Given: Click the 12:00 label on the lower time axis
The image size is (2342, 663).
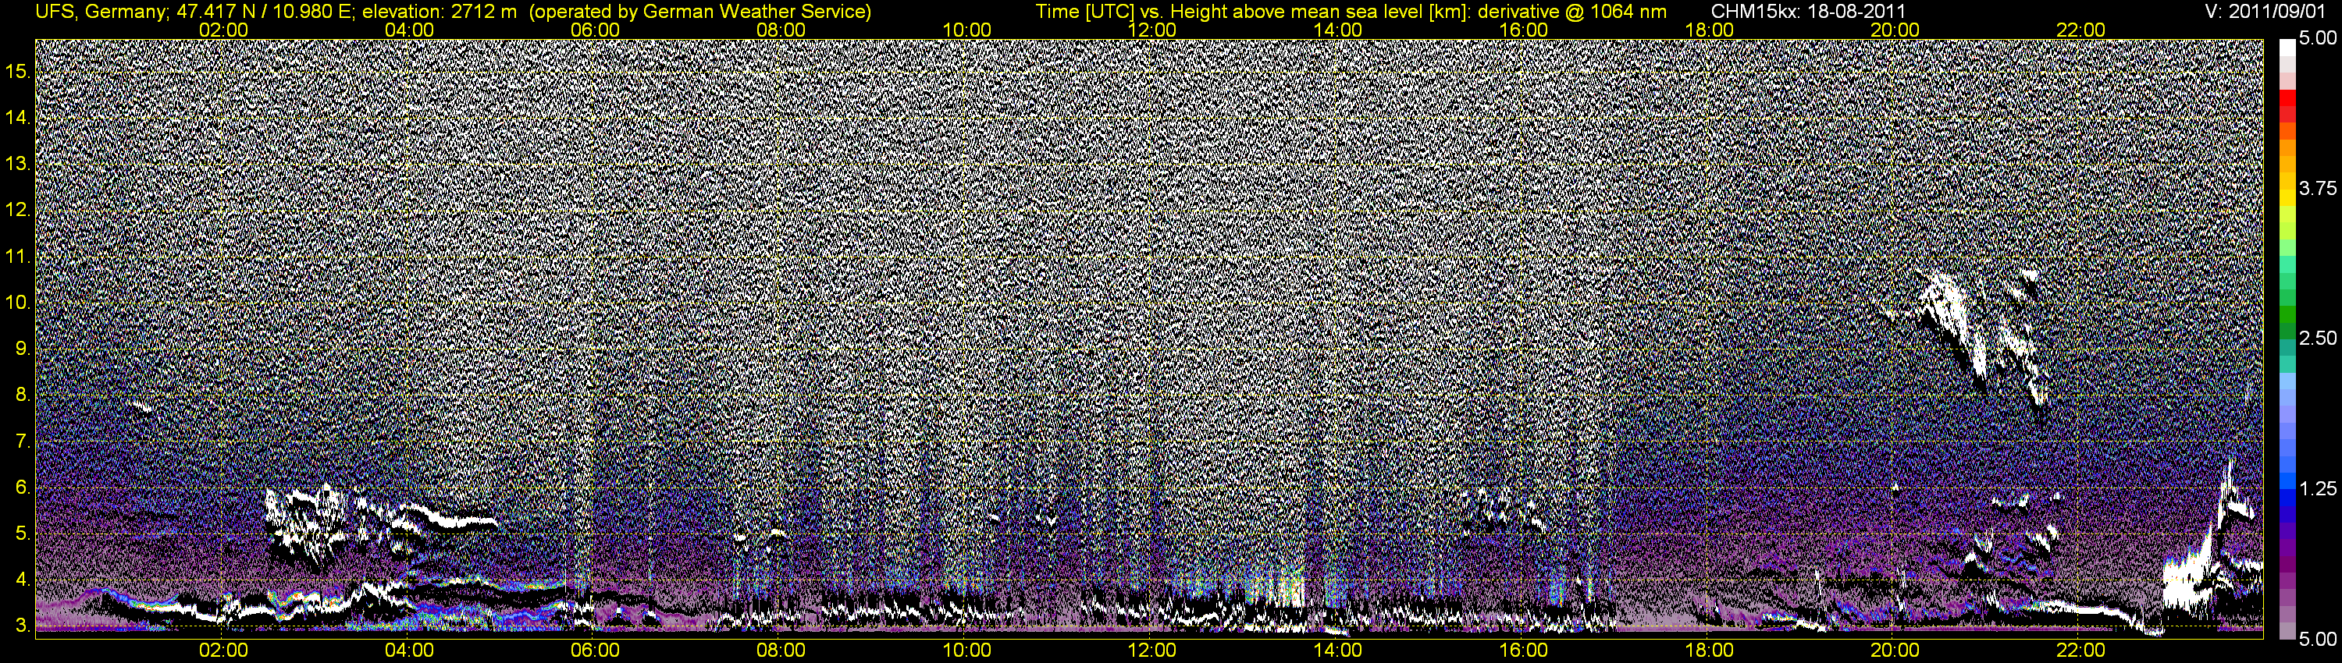Looking at the screenshot, I should coord(1152,651).
